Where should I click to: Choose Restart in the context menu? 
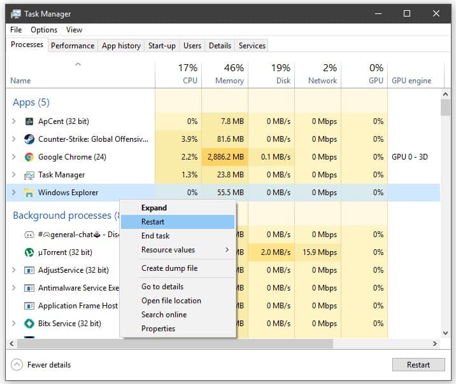178,222
